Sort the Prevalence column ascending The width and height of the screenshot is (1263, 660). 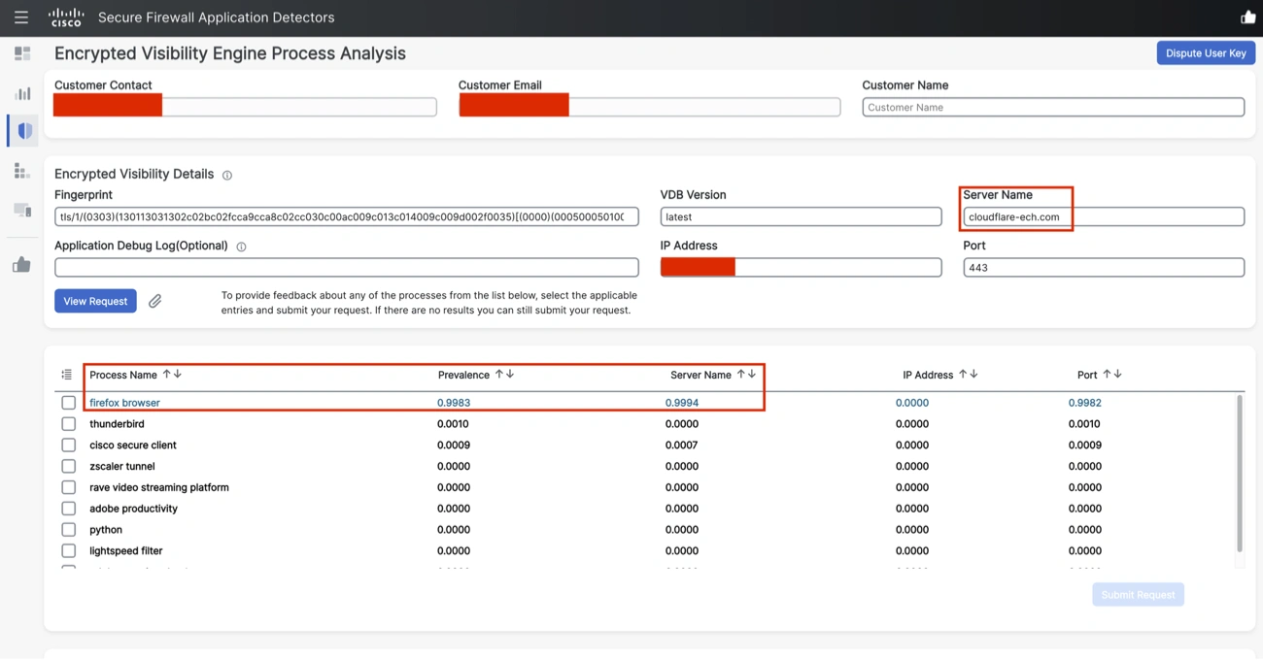[x=497, y=374]
